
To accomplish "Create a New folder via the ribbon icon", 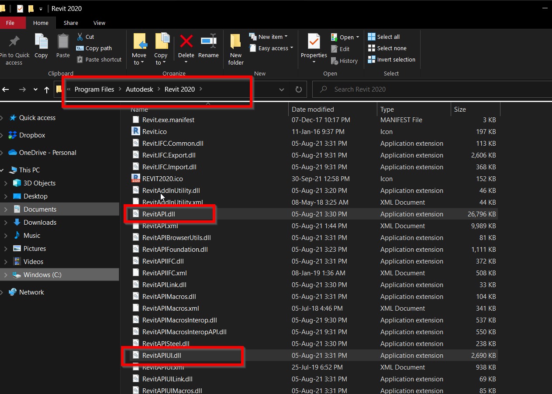I will 235,45.
